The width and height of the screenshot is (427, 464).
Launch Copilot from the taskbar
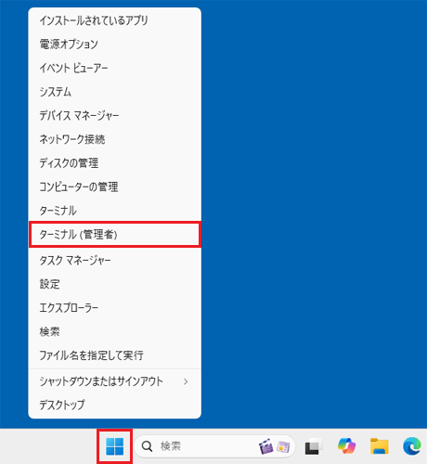point(346,446)
